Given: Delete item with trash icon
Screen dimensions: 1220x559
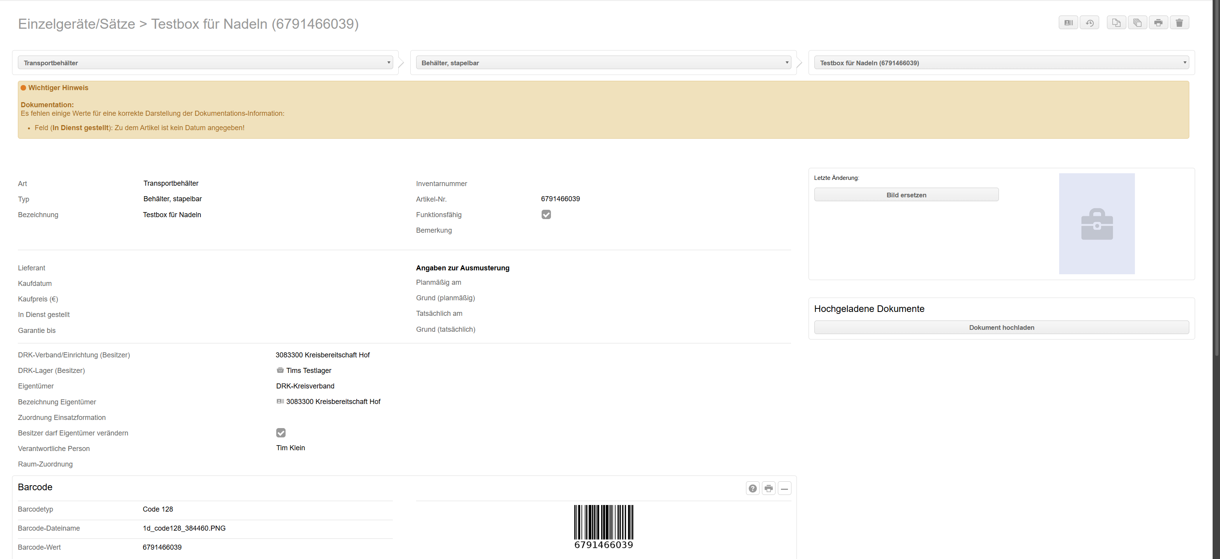Looking at the screenshot, I should (1179, 23).
